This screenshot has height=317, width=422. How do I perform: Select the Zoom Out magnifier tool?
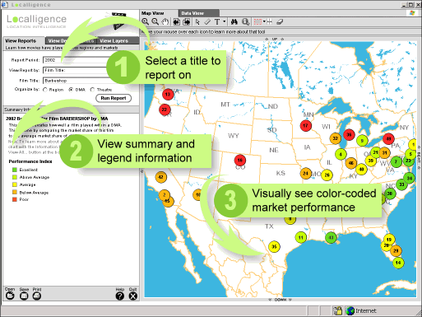click(x=155, y=22)
